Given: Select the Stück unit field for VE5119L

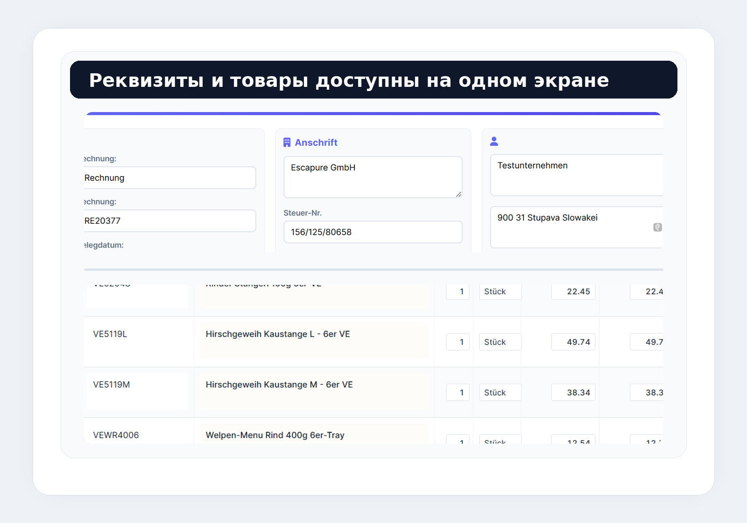Looking at the screenshot, I should coord(500,341).
